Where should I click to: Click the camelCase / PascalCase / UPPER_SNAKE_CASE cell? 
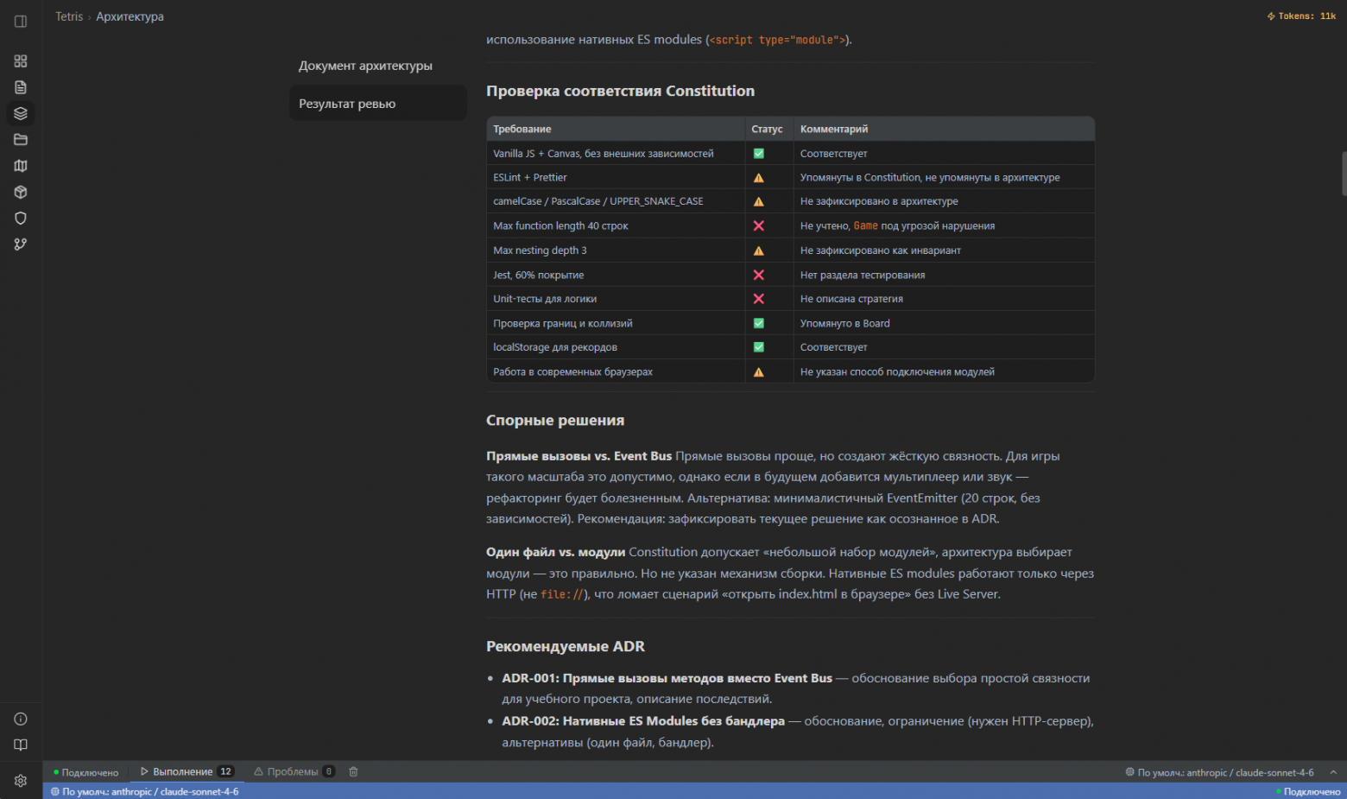[x=616, y=201]
